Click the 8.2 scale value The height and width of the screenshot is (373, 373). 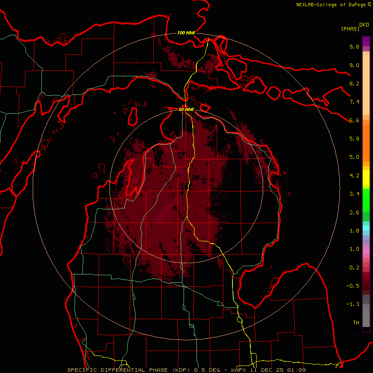click(x=354, y=83)
